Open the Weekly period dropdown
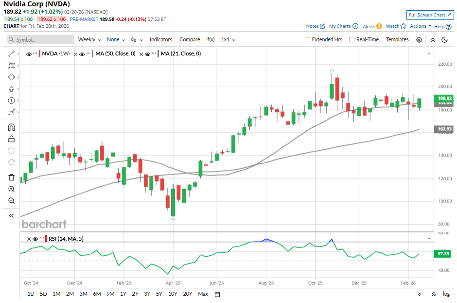 [x=89, y=40]
